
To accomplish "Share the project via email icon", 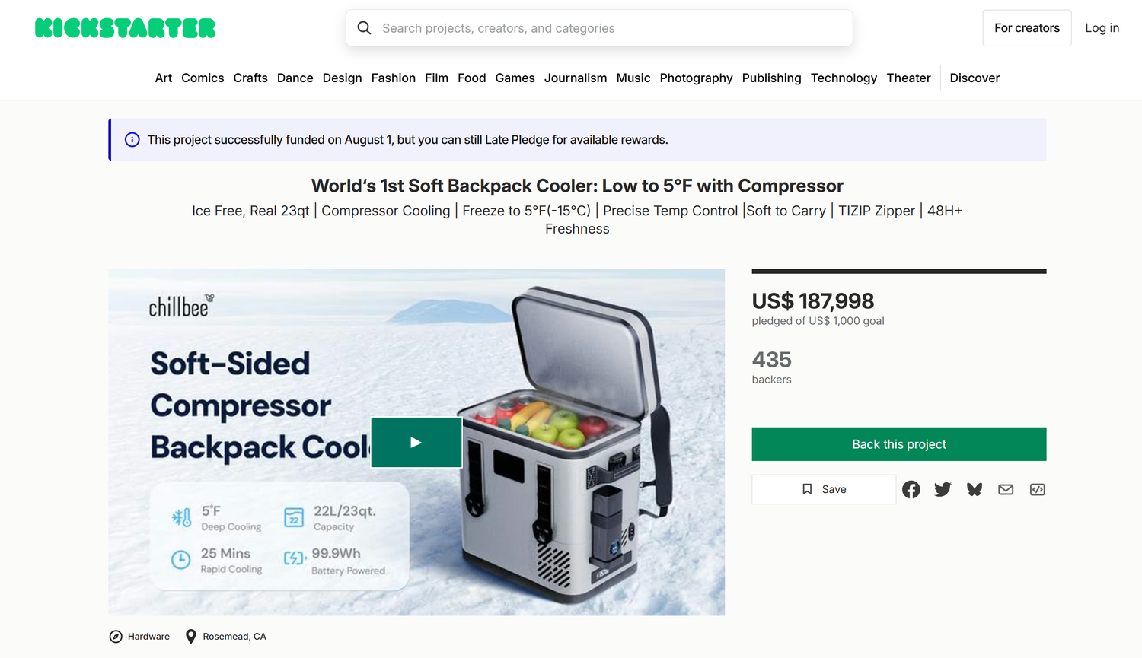I will pos(1006,489).
